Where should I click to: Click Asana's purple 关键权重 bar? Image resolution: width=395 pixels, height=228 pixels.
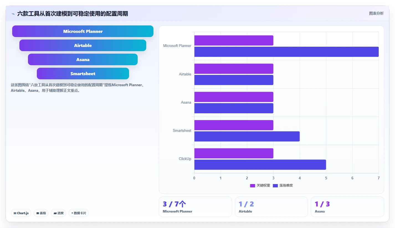coord(234,97)
